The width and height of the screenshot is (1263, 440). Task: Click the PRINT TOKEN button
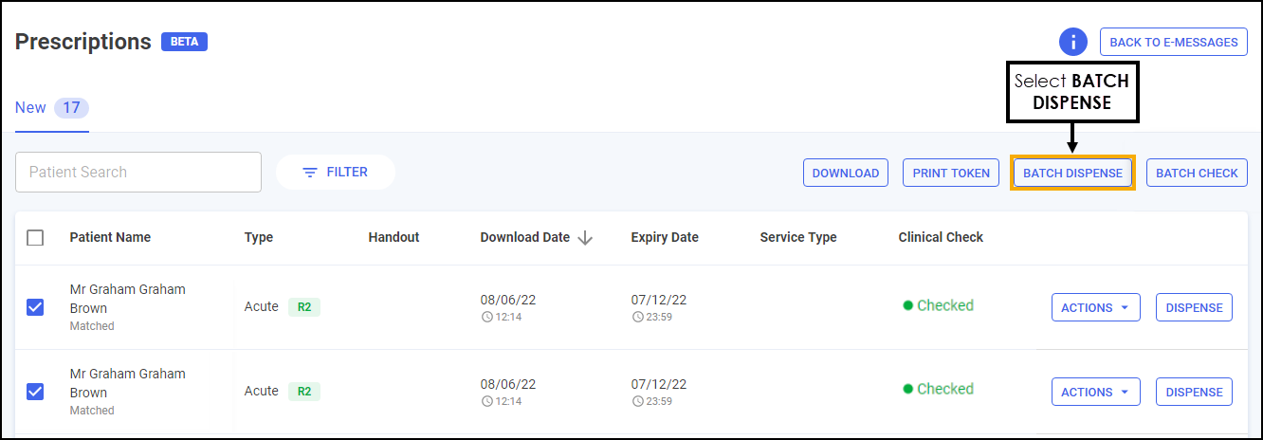[x=950, y=173]
